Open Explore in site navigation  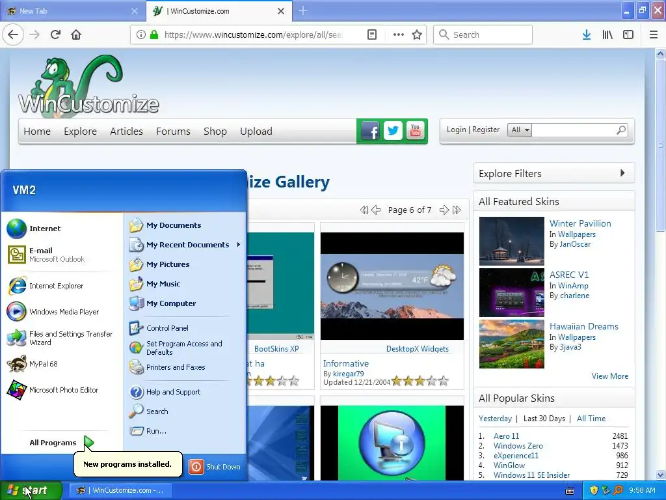click(80, 132)
